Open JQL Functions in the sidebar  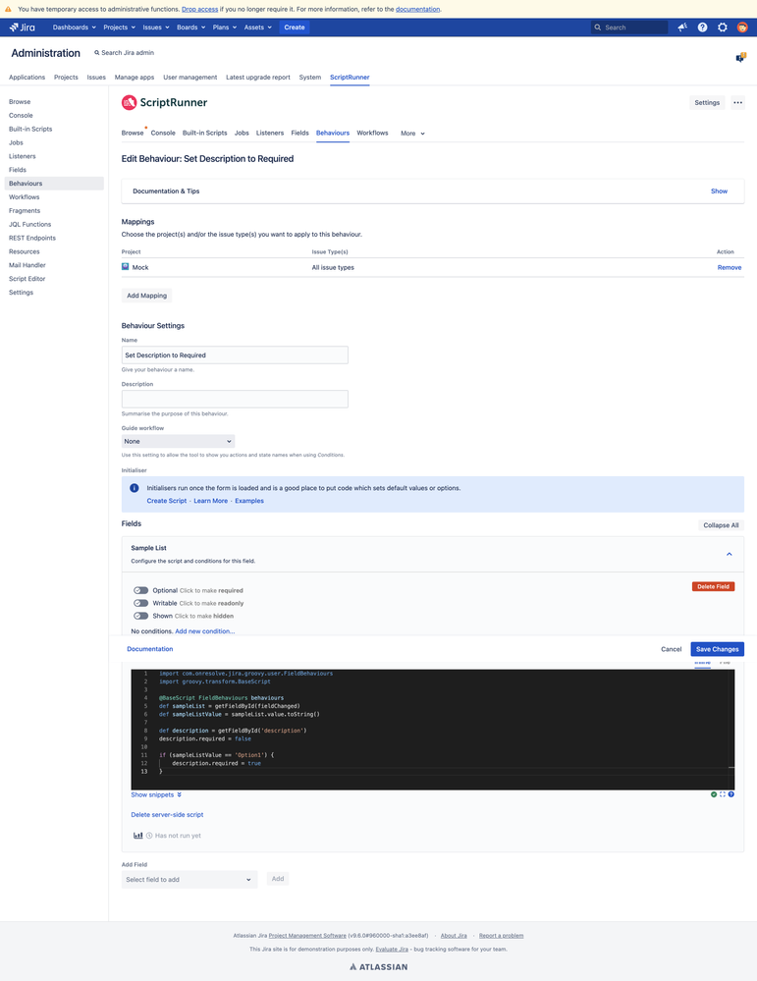[30, 224]
